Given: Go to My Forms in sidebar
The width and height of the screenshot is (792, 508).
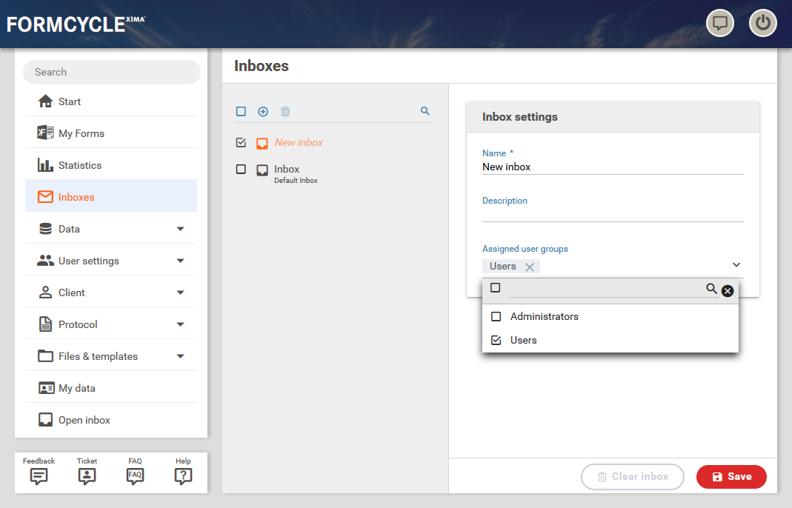Looking at the screenshot, I should point(81,133).
